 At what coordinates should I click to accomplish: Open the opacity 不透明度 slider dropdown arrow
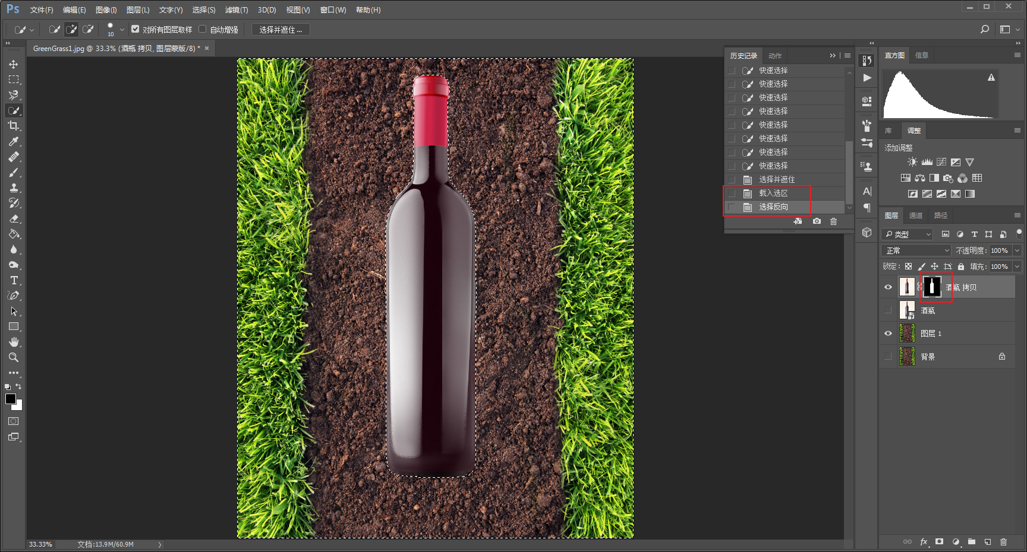click(x=1017, y=250)
